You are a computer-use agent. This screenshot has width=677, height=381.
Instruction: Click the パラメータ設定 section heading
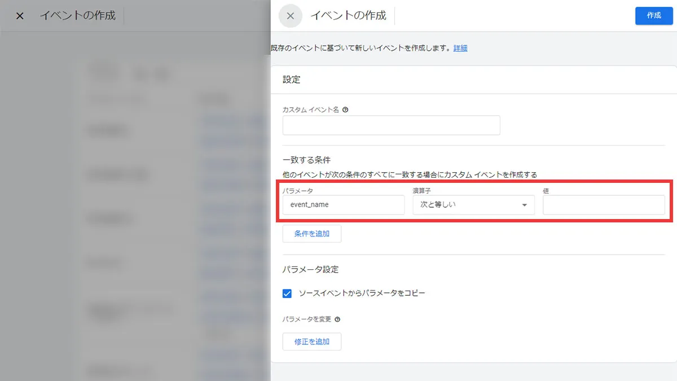coord(310,269)
